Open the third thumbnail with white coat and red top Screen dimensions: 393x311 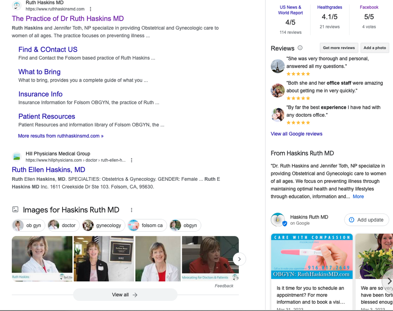coord(158,259)
